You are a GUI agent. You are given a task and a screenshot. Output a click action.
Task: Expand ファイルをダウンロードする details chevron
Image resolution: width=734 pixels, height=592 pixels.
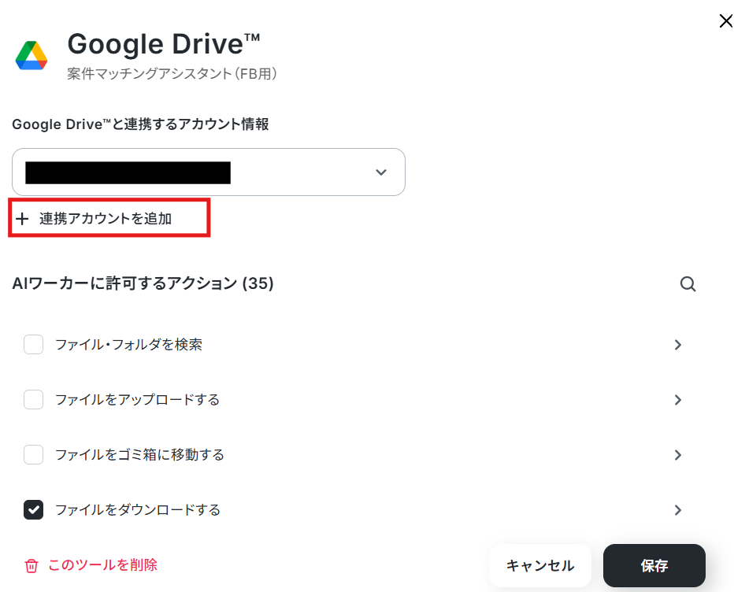click(678, 510)
